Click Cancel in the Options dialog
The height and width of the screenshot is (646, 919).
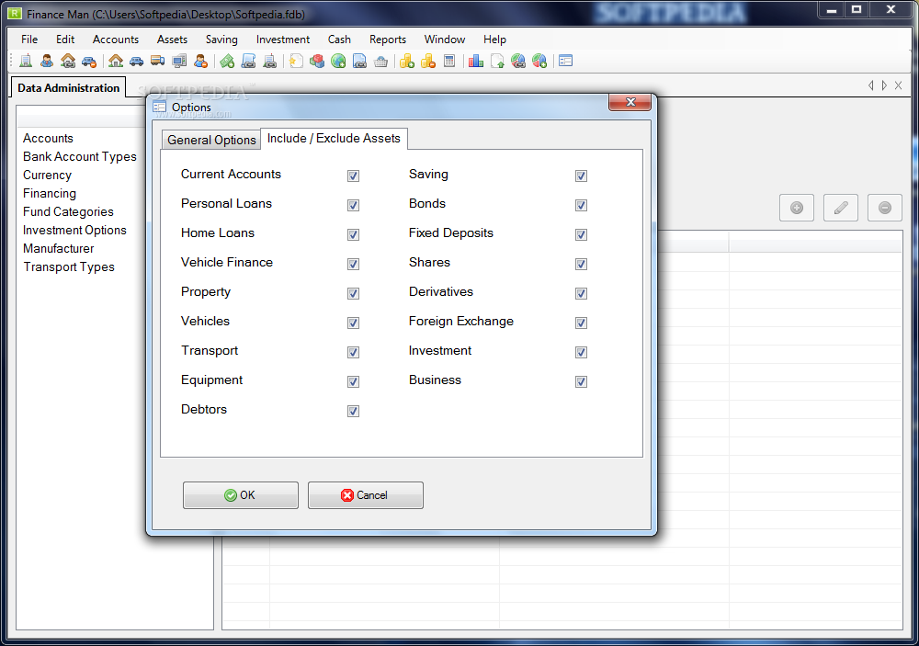[365, 495]
